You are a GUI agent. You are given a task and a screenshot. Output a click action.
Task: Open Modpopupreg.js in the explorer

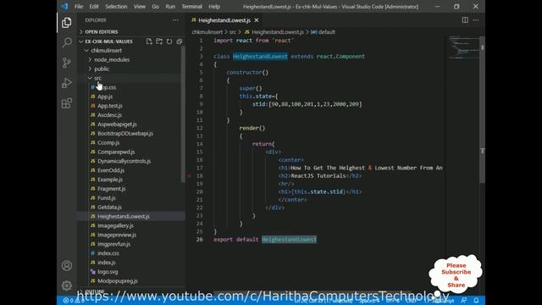118,281
